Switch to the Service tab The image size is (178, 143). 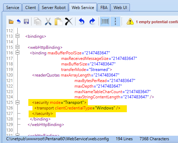pos(12,8)
